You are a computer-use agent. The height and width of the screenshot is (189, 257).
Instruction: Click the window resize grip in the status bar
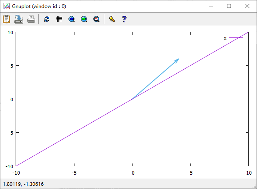click(x=254, y=186)
